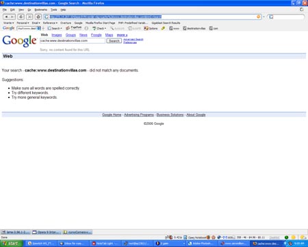Click the destinationvillas word-find toolbar button

click(194, 28)
